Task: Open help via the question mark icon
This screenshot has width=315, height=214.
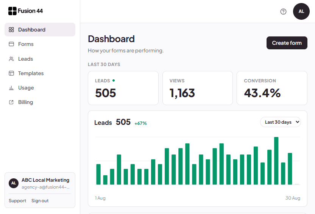Action: 283,11
